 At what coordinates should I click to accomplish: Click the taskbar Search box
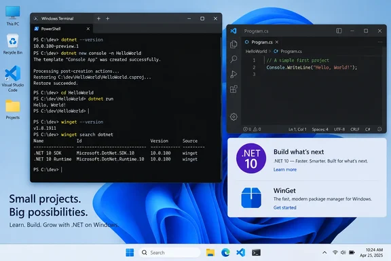(169, 253)
